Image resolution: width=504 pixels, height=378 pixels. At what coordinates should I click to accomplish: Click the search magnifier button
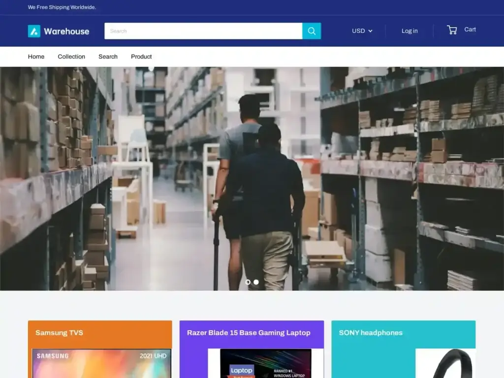coord(311,31)
